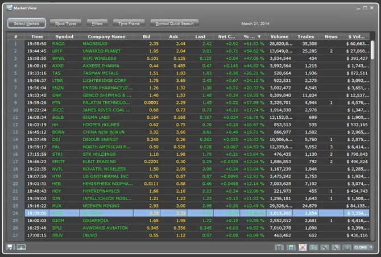Click the highlighted row time 19:09:01
The height and width of the screenshot is (257, 381).
point(37,213)
